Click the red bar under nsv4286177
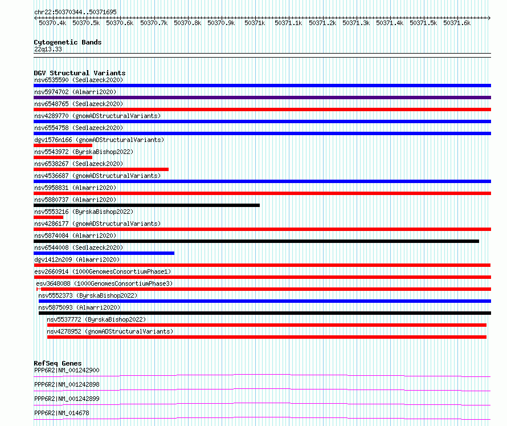 pyautogui.click(x=262, y=229)
